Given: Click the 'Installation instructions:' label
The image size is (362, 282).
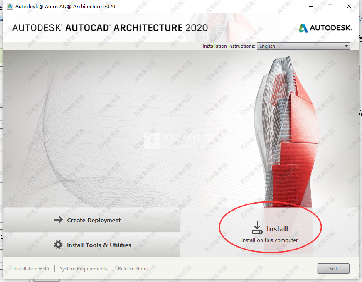Looking at the screenshot, I should pyautogui.click(x=229, y=46).
